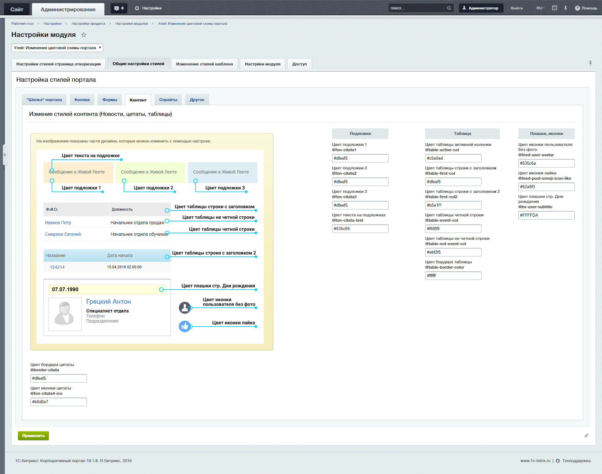Switch to the Администрирование tab
The image size is (602, 474).
point(68,9)
